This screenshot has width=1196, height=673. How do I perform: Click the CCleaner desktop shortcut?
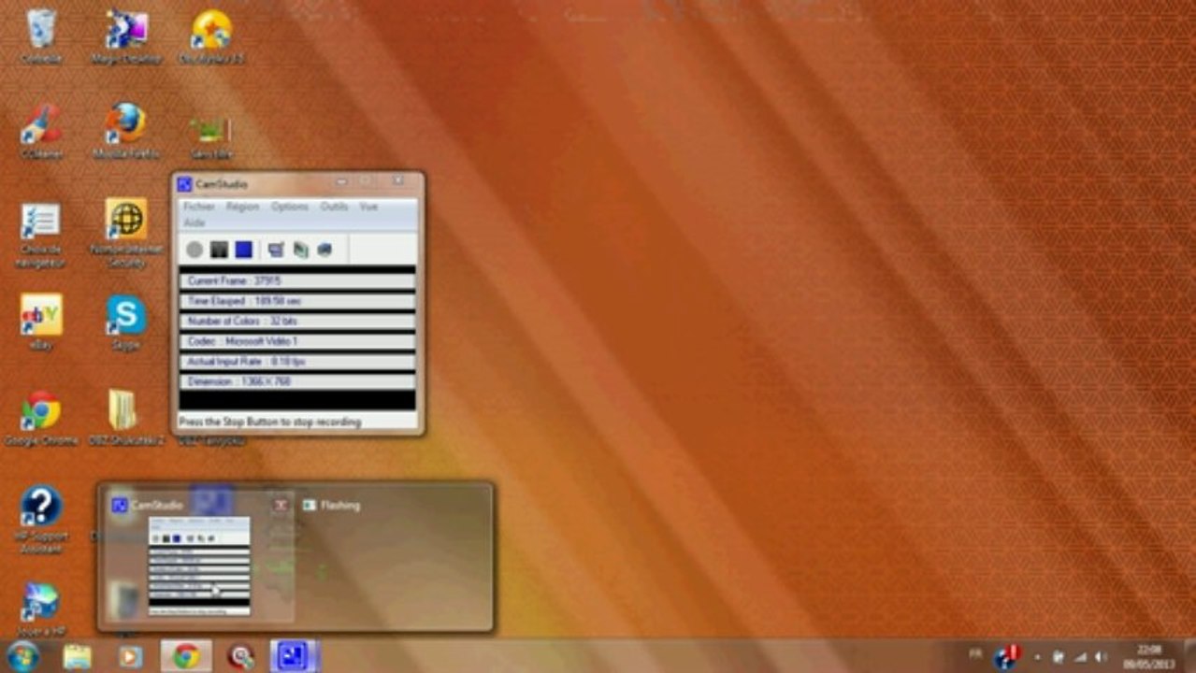click(41, 131)
